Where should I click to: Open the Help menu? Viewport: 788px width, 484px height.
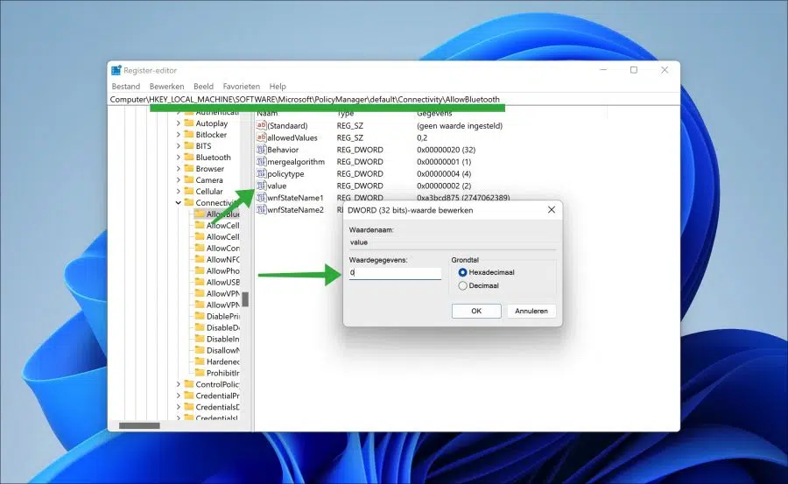pyautogui.click(x=278, y=87)
